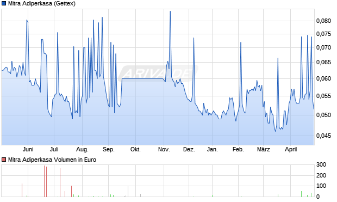Screen dimensions: 337x202
Task: Click the 'Juni' month label
Action: 28,149
